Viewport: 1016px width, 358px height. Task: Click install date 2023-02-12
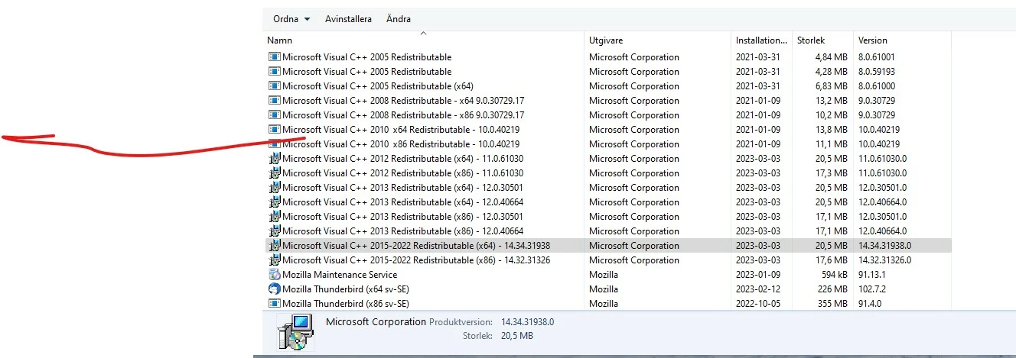tap(758, 289)
